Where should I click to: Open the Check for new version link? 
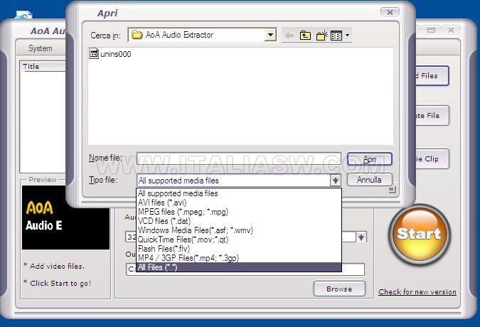coord(417,292)
